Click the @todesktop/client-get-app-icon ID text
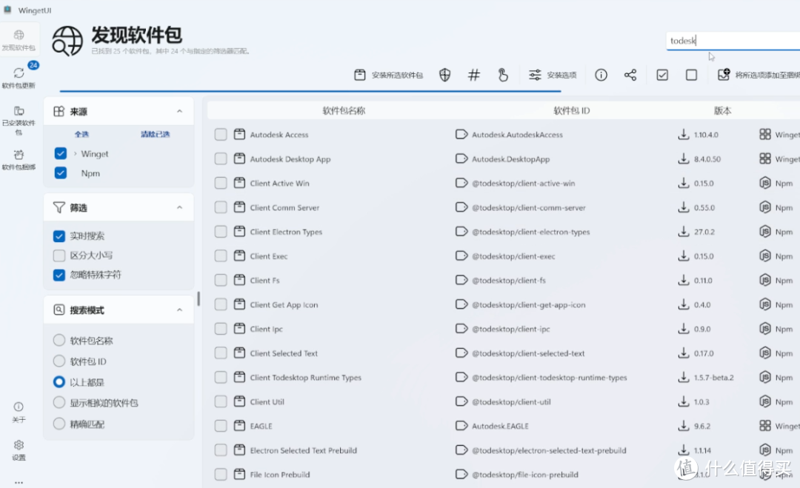 pos(529,304)
